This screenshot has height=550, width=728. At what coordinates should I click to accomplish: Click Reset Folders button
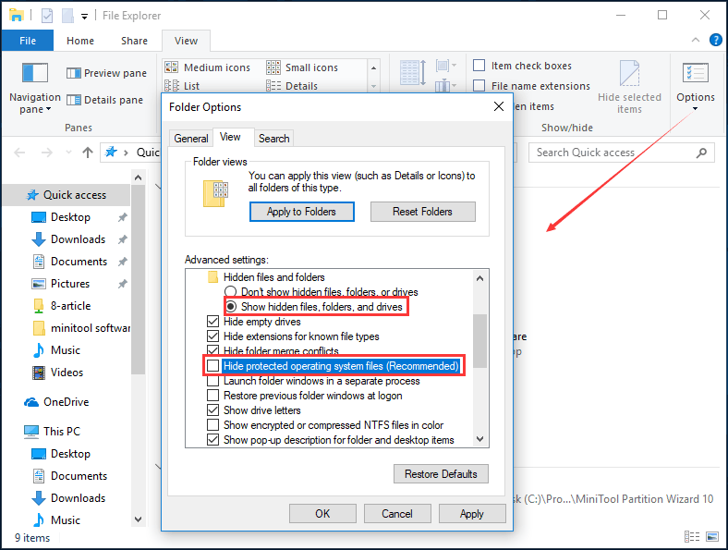(422, 212)
